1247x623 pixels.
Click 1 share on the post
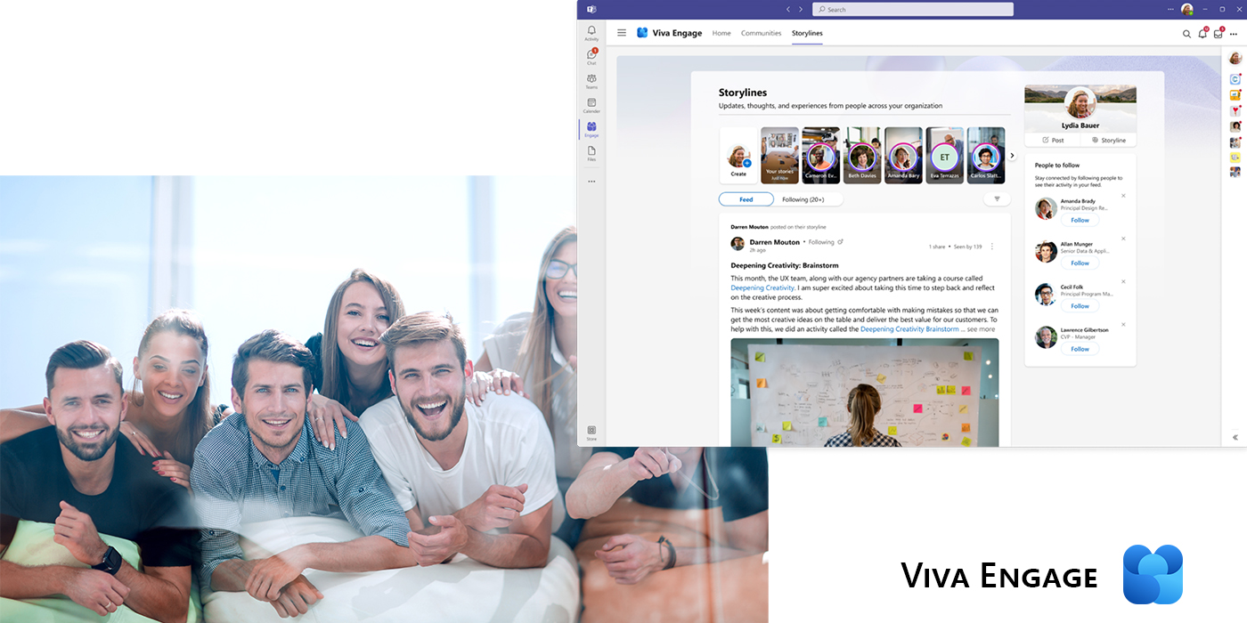click(x=937, y=247)
